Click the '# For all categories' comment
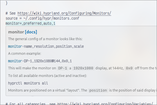Image resolution: width=157 pixels, height=105 pixels. coord(26,104)
